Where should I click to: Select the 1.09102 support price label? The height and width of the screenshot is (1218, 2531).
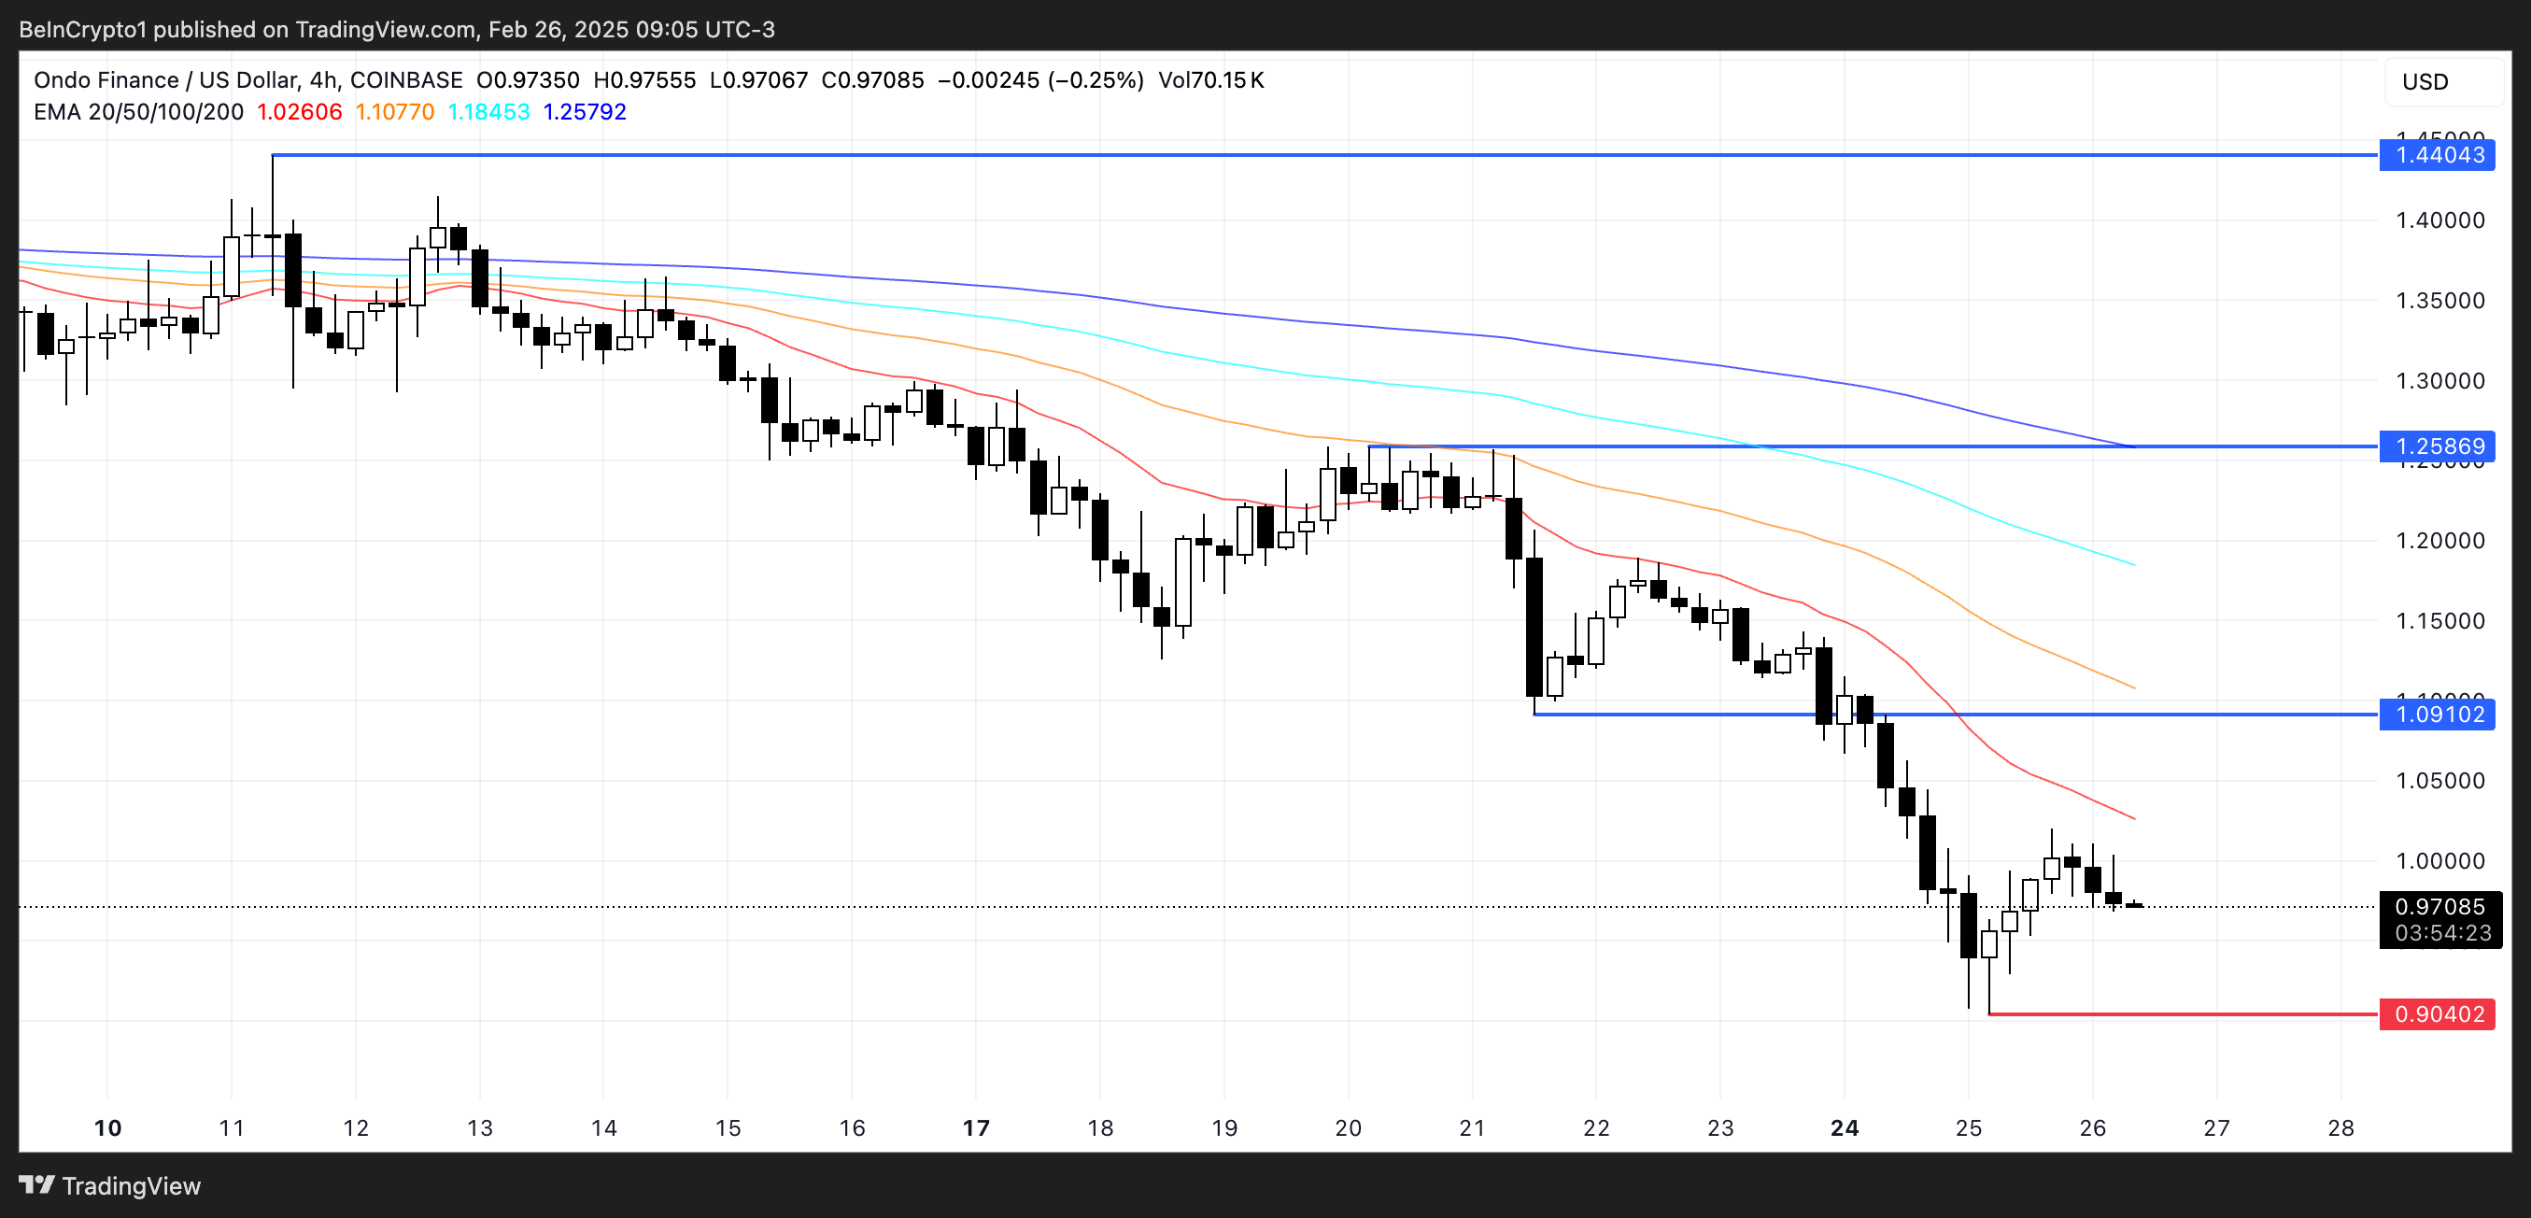point(2437,715)
